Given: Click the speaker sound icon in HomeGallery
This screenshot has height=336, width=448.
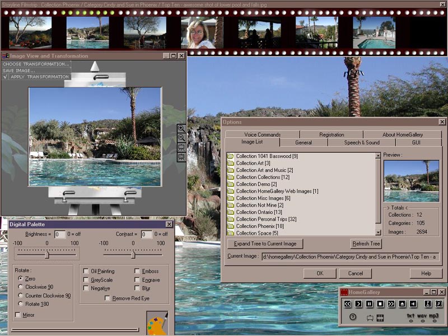Looking at the screenshot, I should 413,304.
